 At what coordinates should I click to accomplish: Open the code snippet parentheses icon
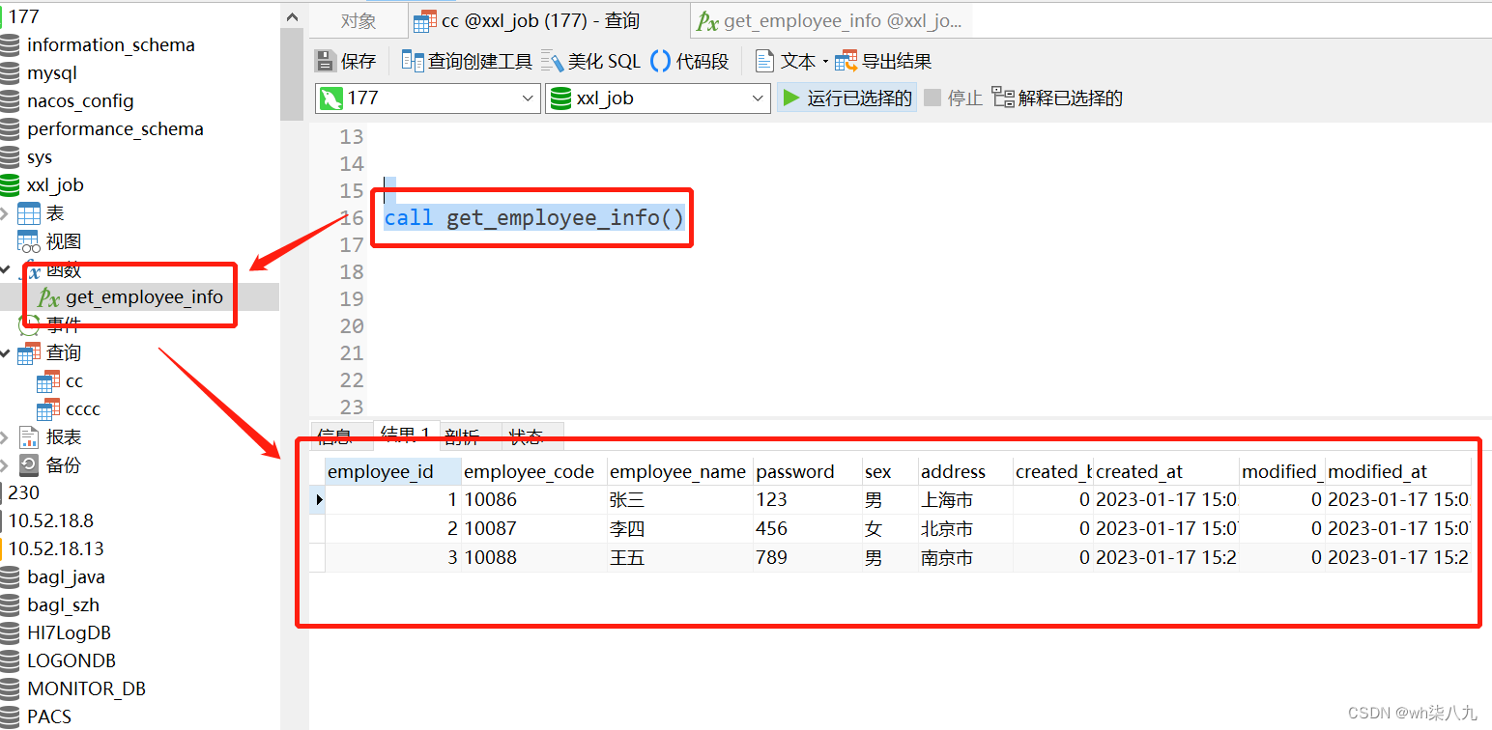tap(661, 61)
